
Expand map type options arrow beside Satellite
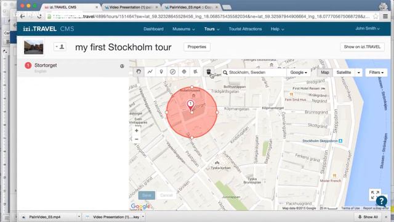pos(358,73)
